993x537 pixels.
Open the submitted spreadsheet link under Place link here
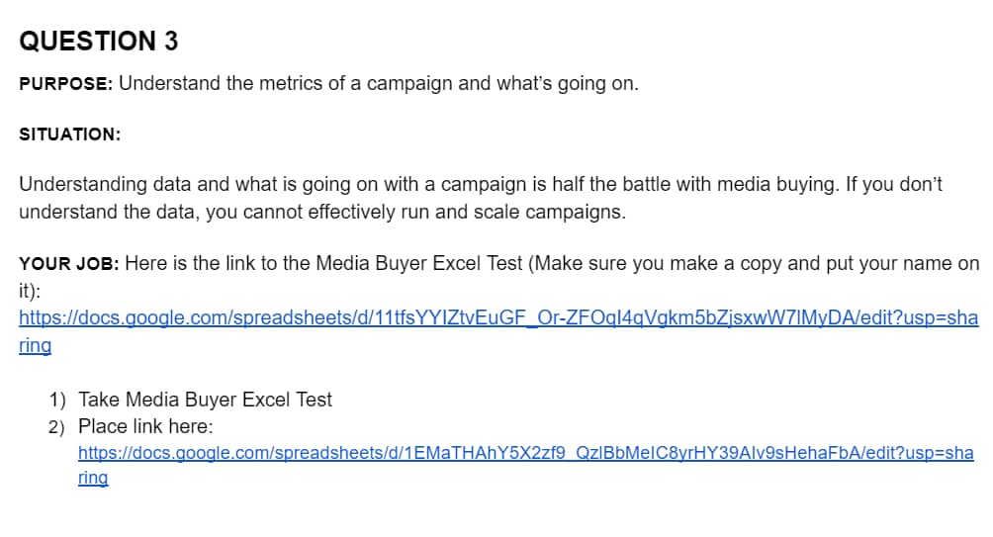(525, 453)
